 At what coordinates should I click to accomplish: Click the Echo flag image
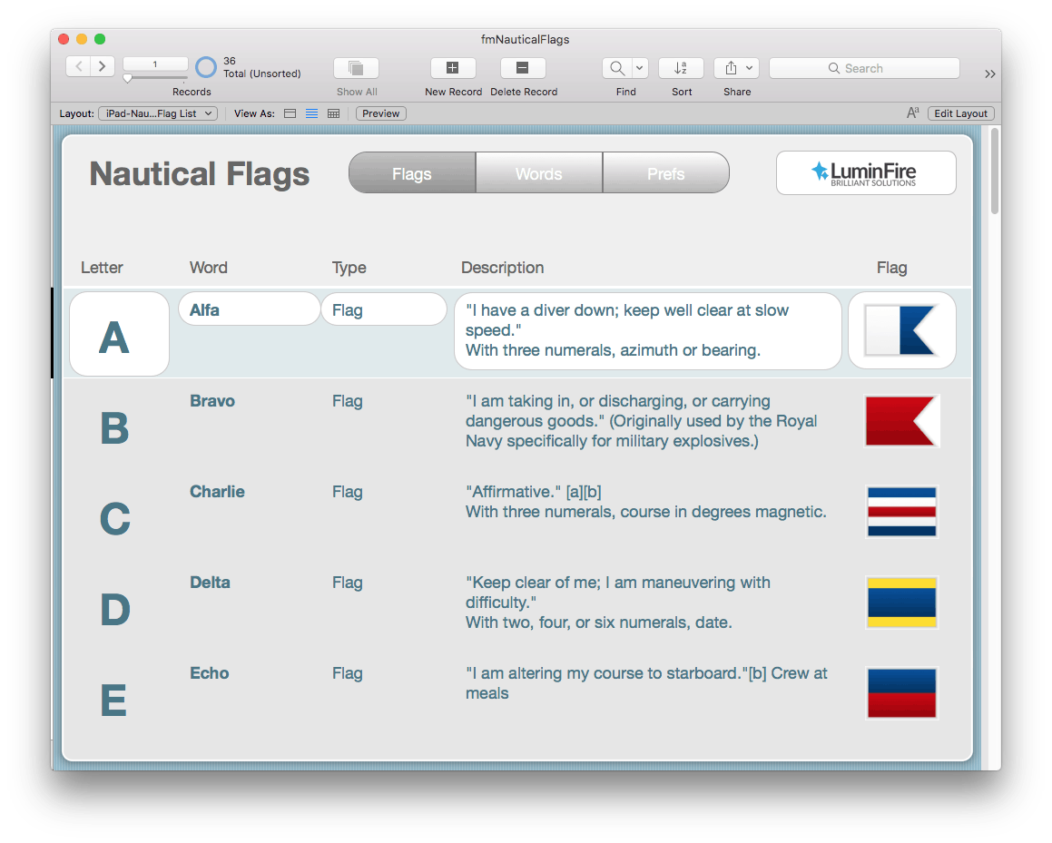click(901, 692)
